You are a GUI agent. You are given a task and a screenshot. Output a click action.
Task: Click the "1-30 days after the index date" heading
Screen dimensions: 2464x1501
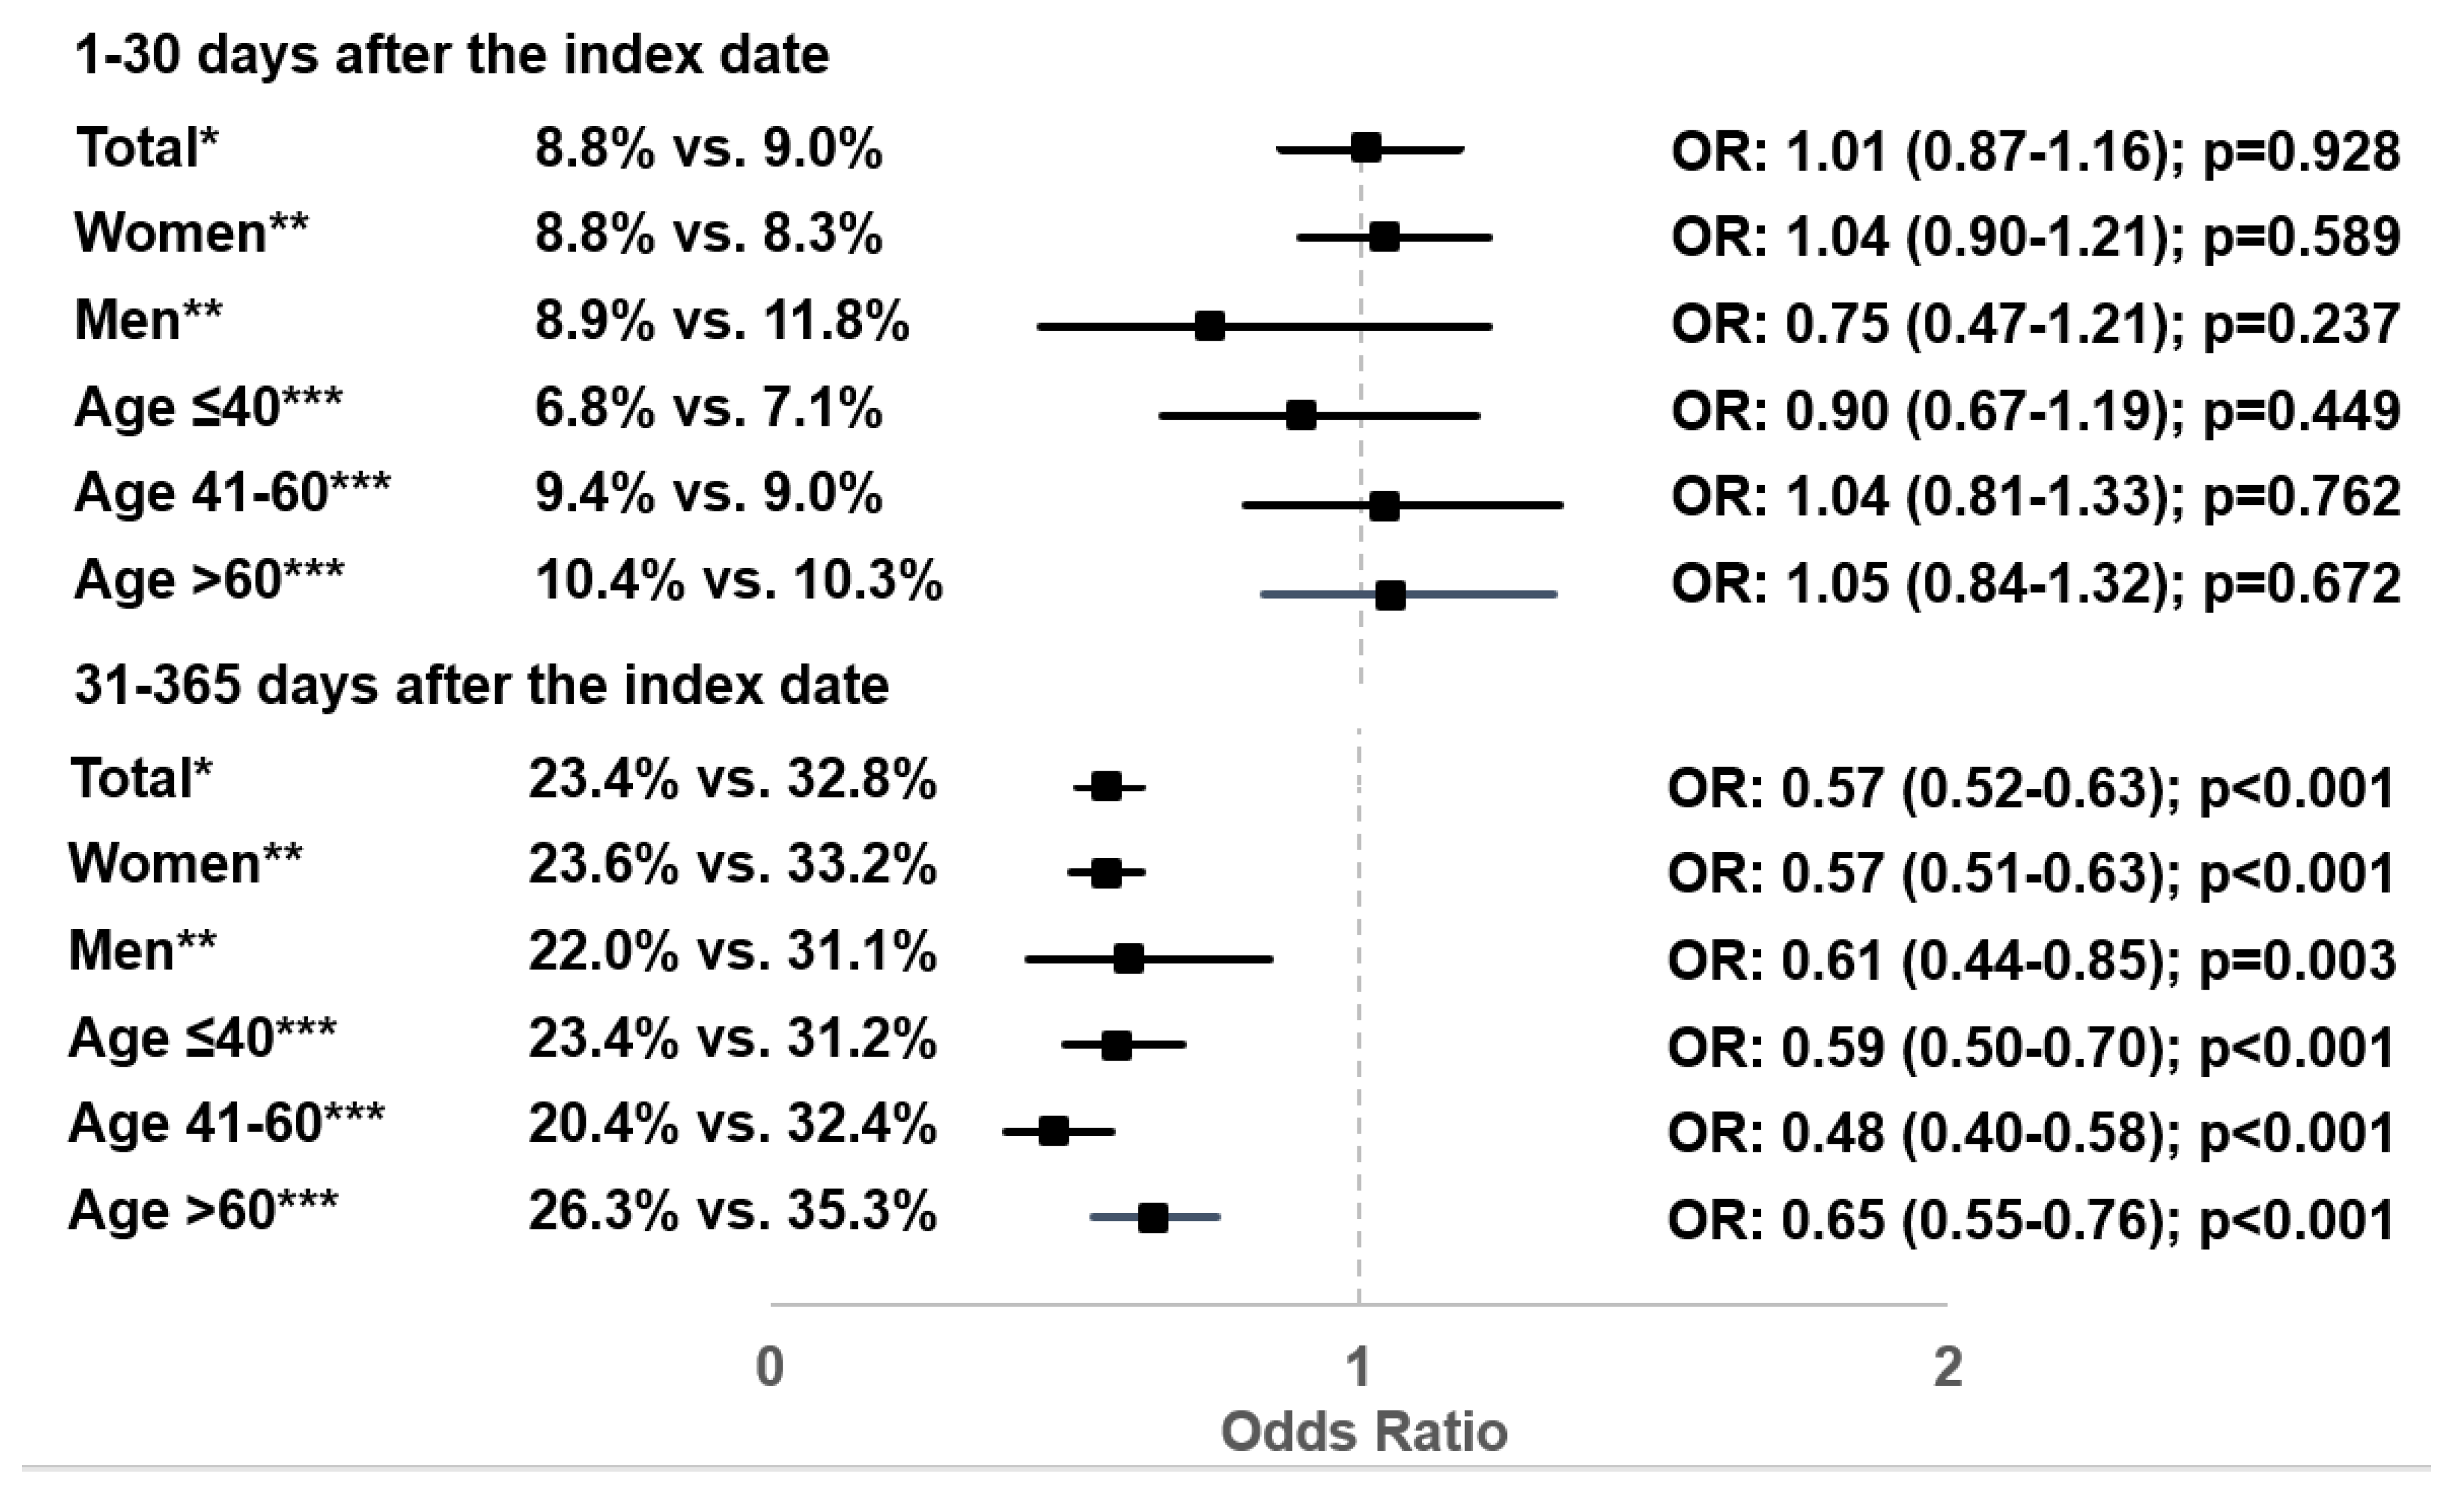coord(452,55)
